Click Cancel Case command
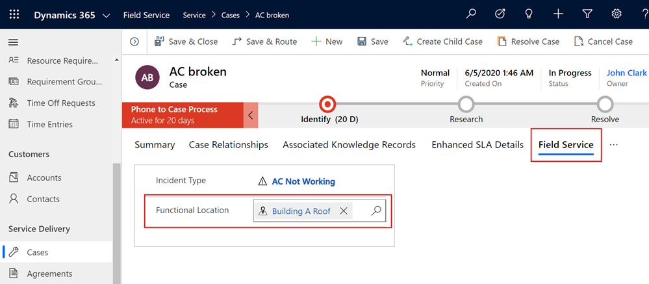The image size is (649, 284). point(603,42)
